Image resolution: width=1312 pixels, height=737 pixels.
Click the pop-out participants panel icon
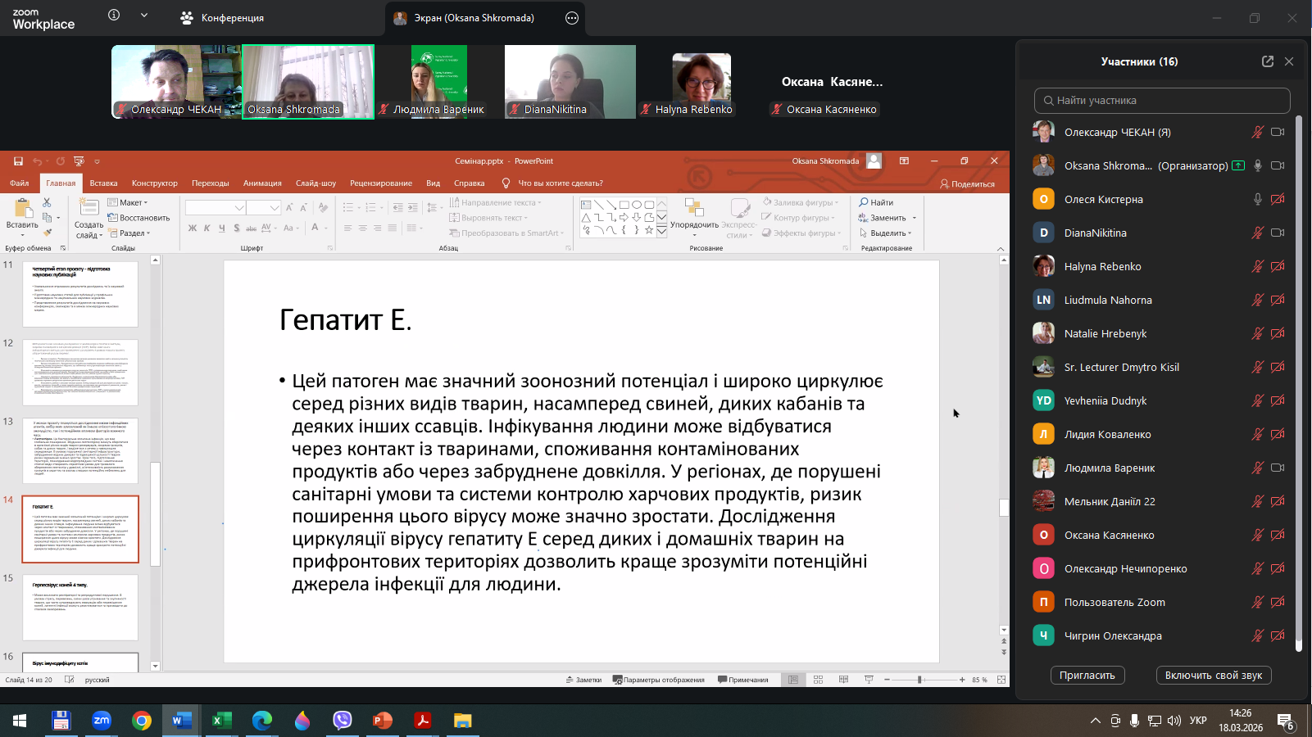coord(1267,61)
